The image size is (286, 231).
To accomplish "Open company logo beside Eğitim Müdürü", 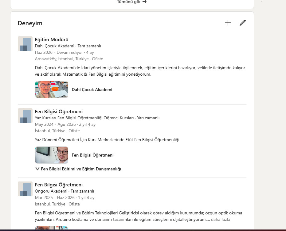I will (x=25, y=44).
